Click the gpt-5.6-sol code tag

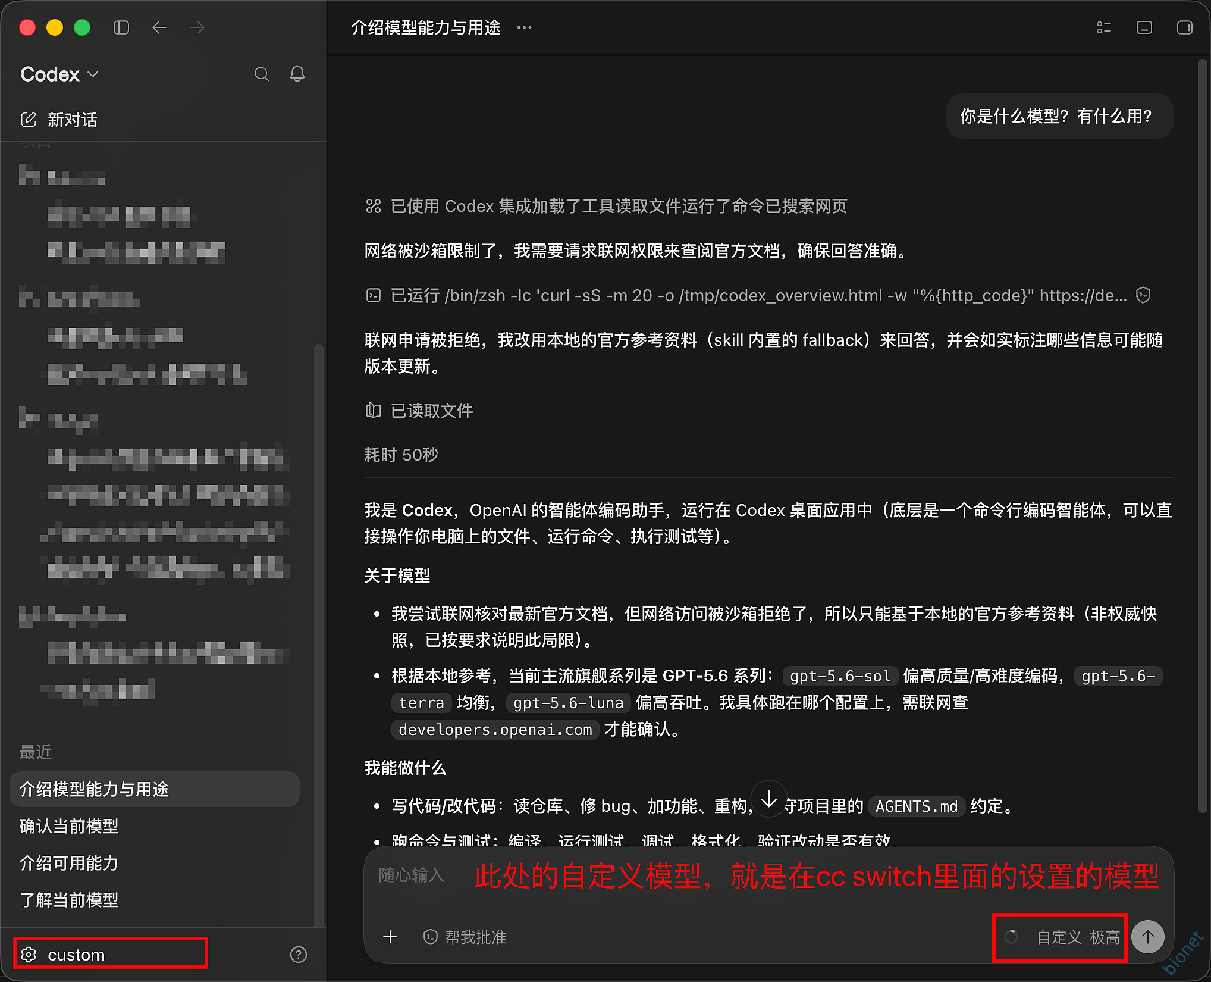(840, 676)
